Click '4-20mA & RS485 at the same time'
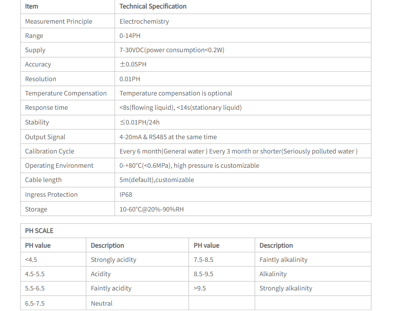 coord(168,137)
